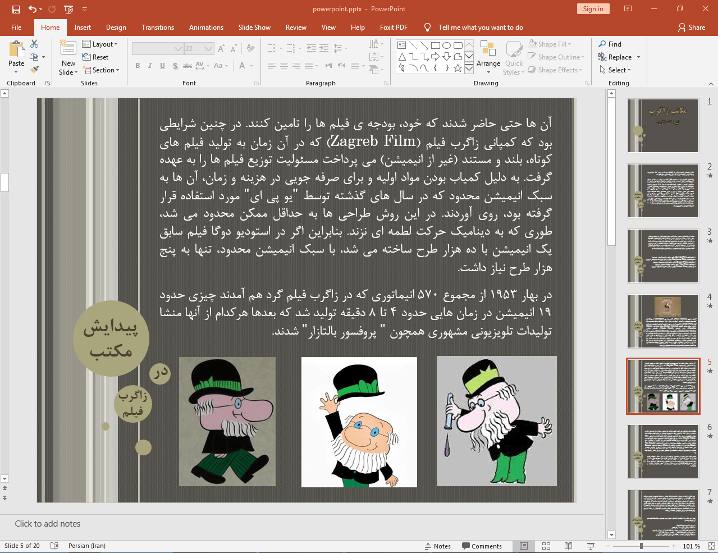This screenshot has height=553, width=718.
Task: Cut selection with the scissors icon
Action: coord(34,44)
